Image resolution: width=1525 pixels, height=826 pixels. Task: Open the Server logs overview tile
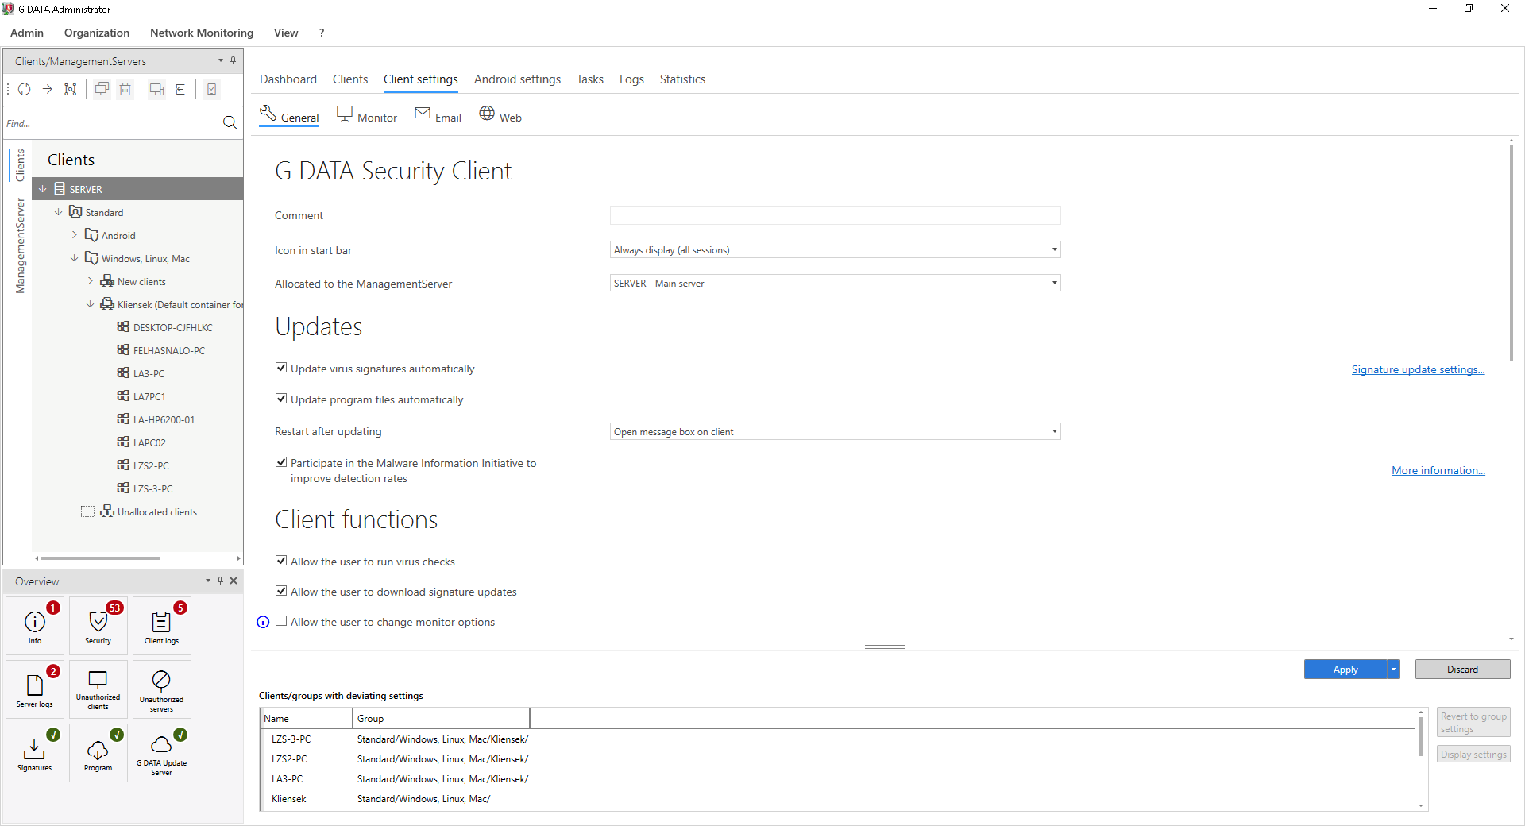tap(35, 689)
